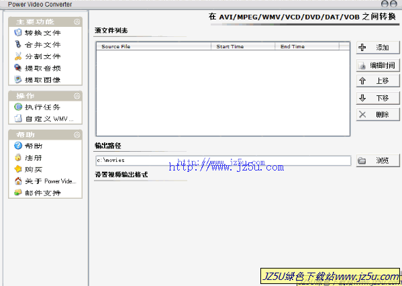The image size is (402, 286).
Task: Select the 合并文件 menu entry text
Action: point(43,44)
